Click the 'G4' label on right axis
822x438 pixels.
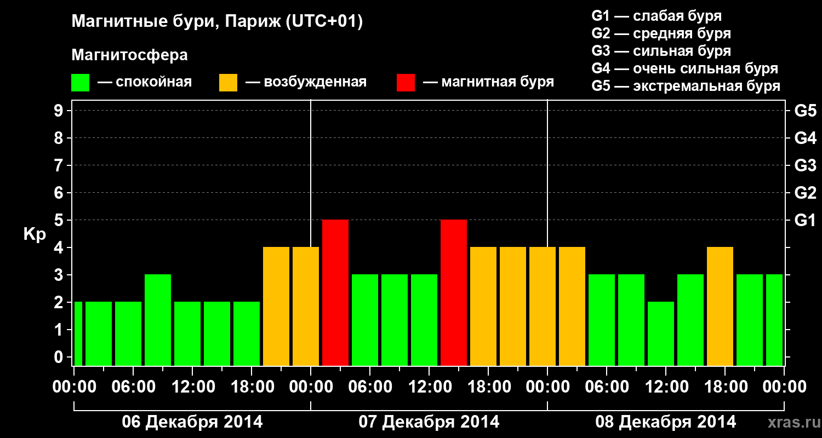pyautogui.click(x=805, y=138)
